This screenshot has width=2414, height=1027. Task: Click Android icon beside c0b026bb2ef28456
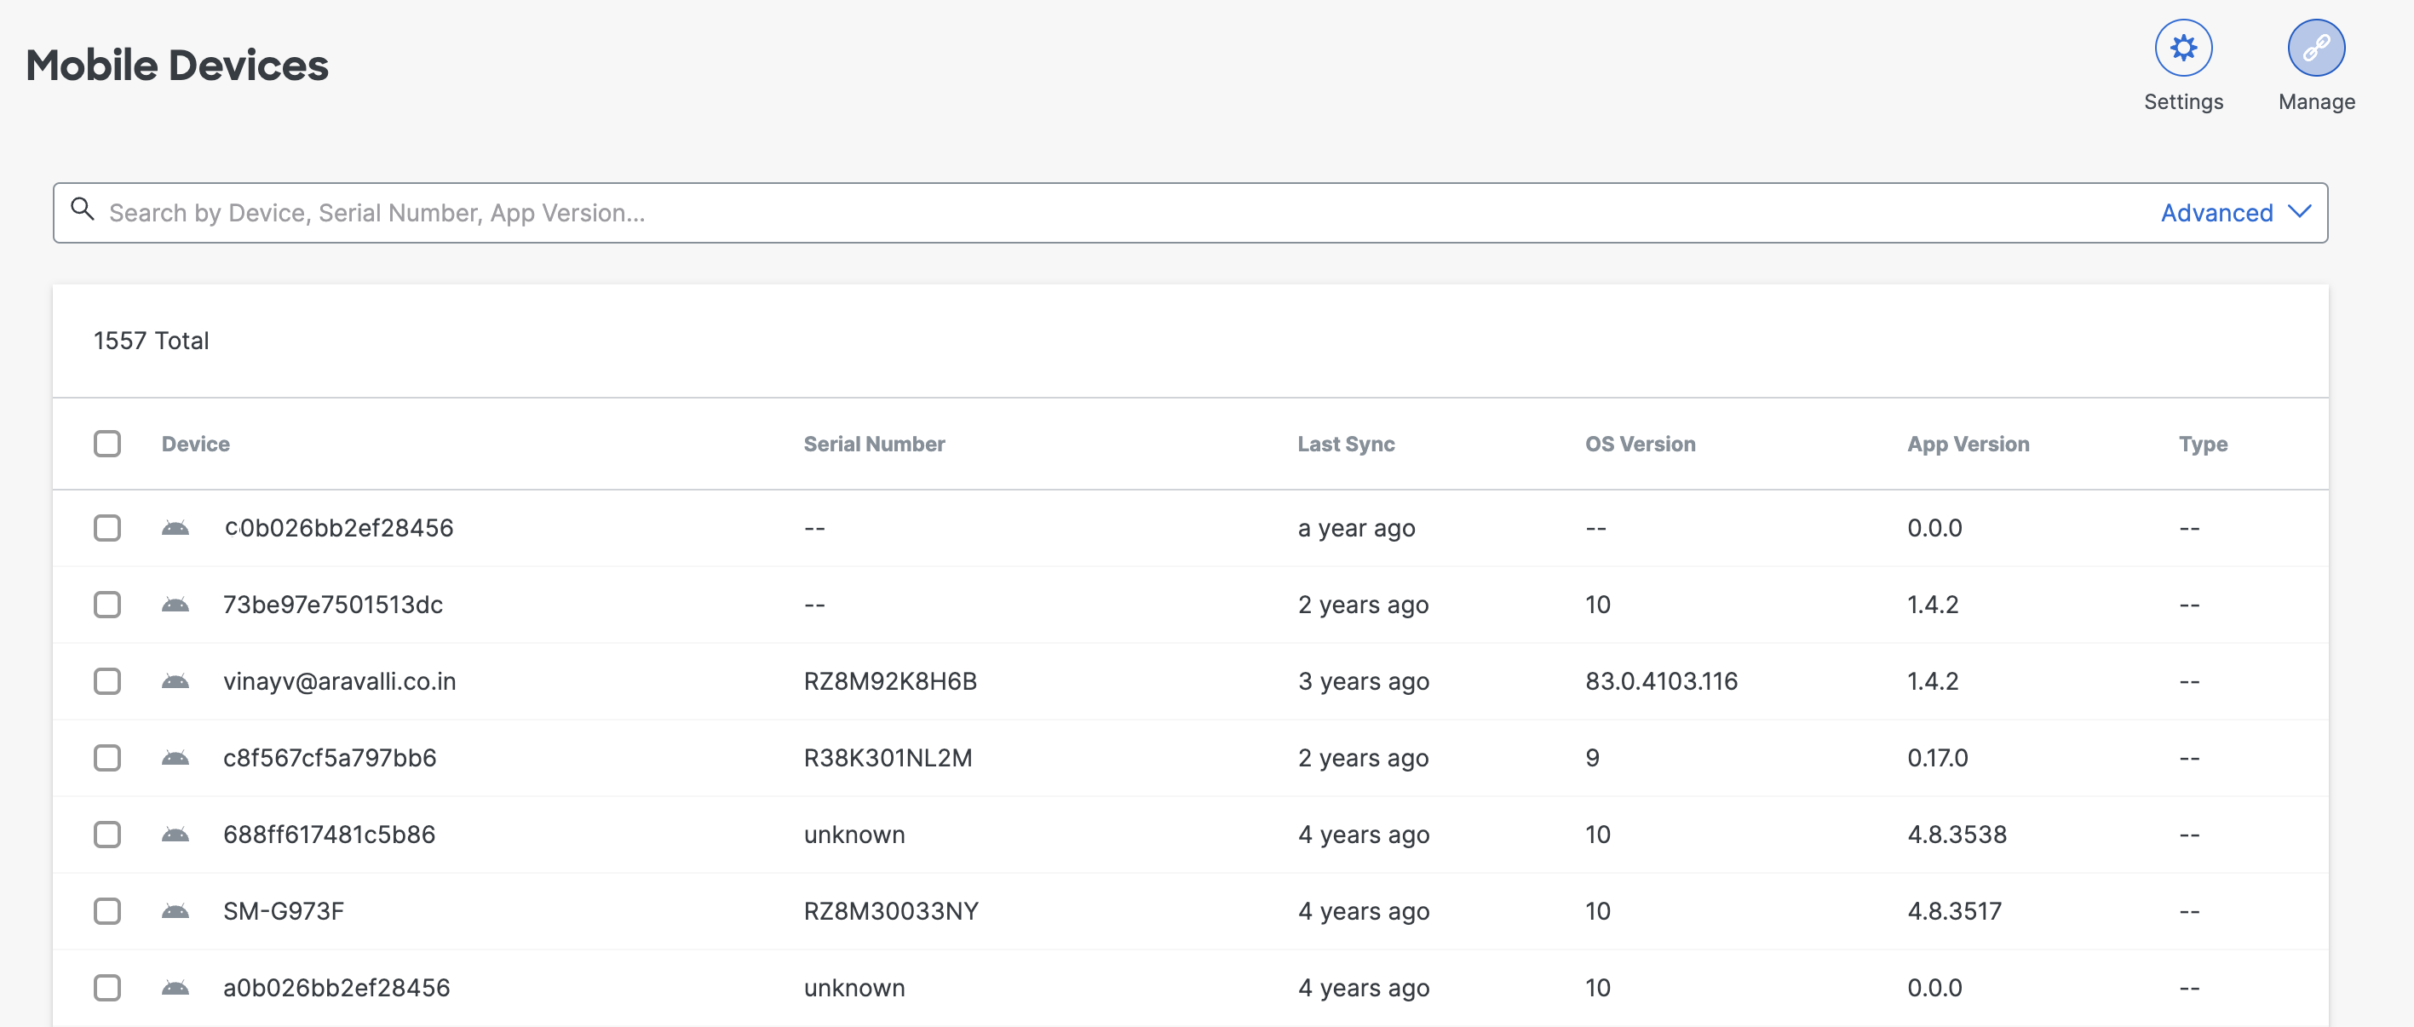(x=175, y=529)
